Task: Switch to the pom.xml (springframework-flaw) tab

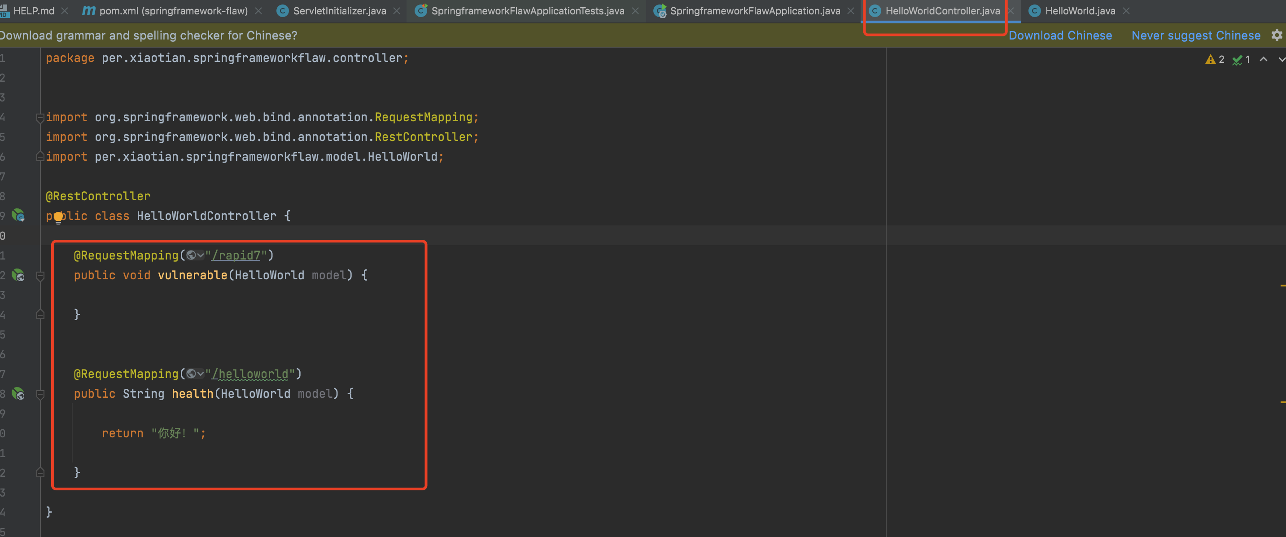Action: tap(173, 10)
